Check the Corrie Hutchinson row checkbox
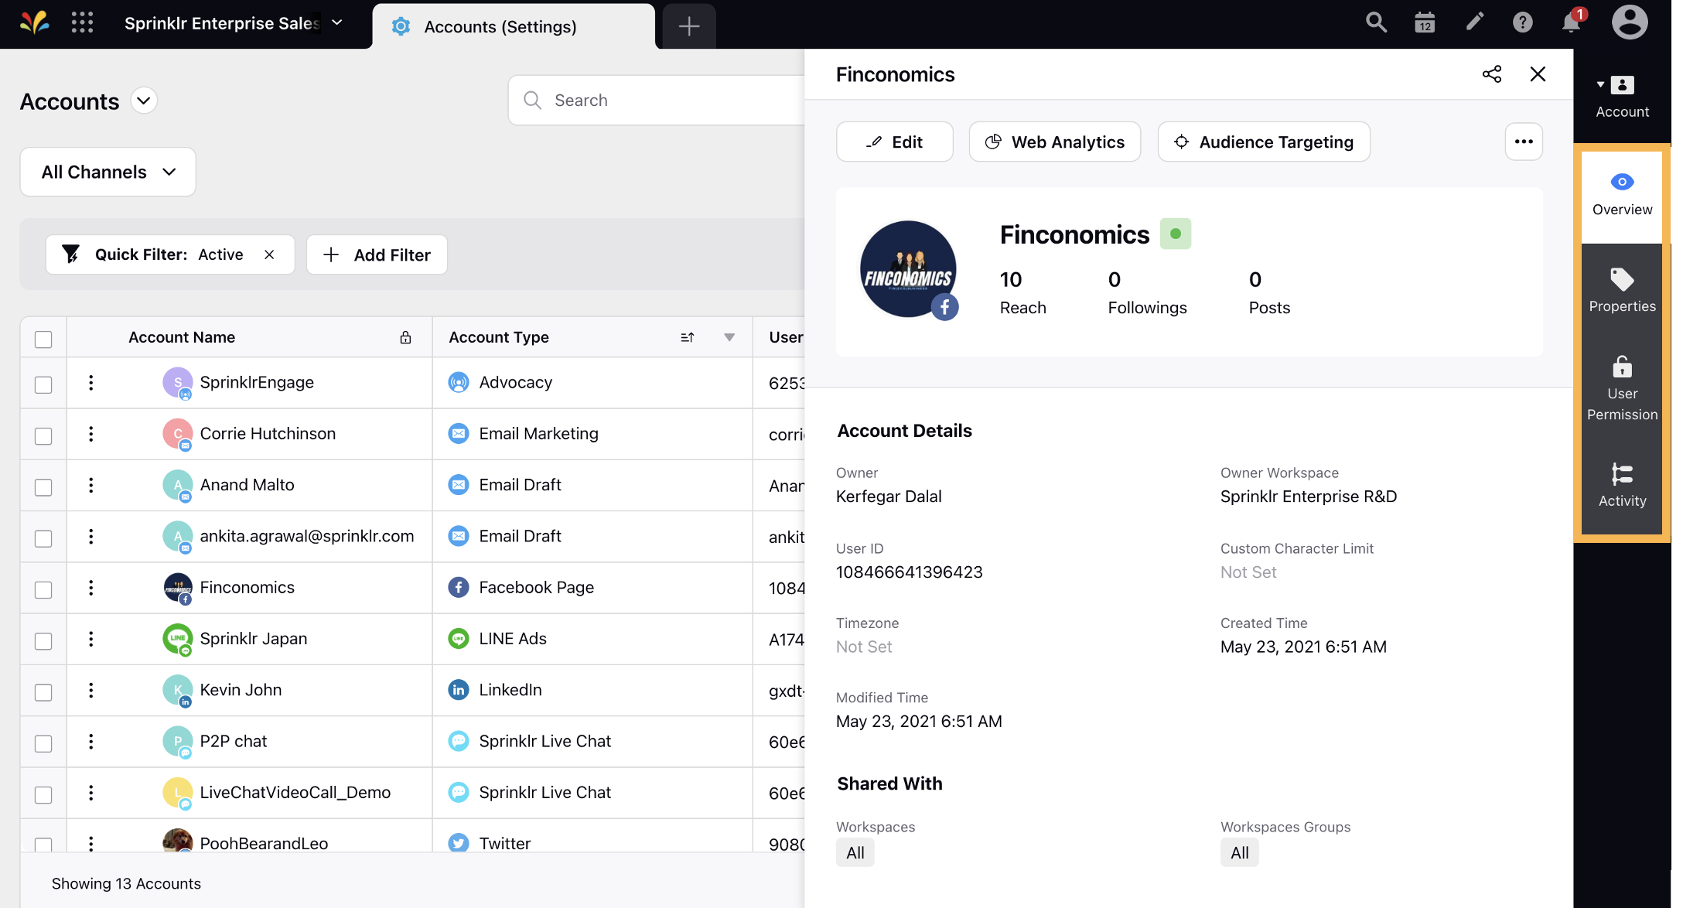 click(43, 435)
